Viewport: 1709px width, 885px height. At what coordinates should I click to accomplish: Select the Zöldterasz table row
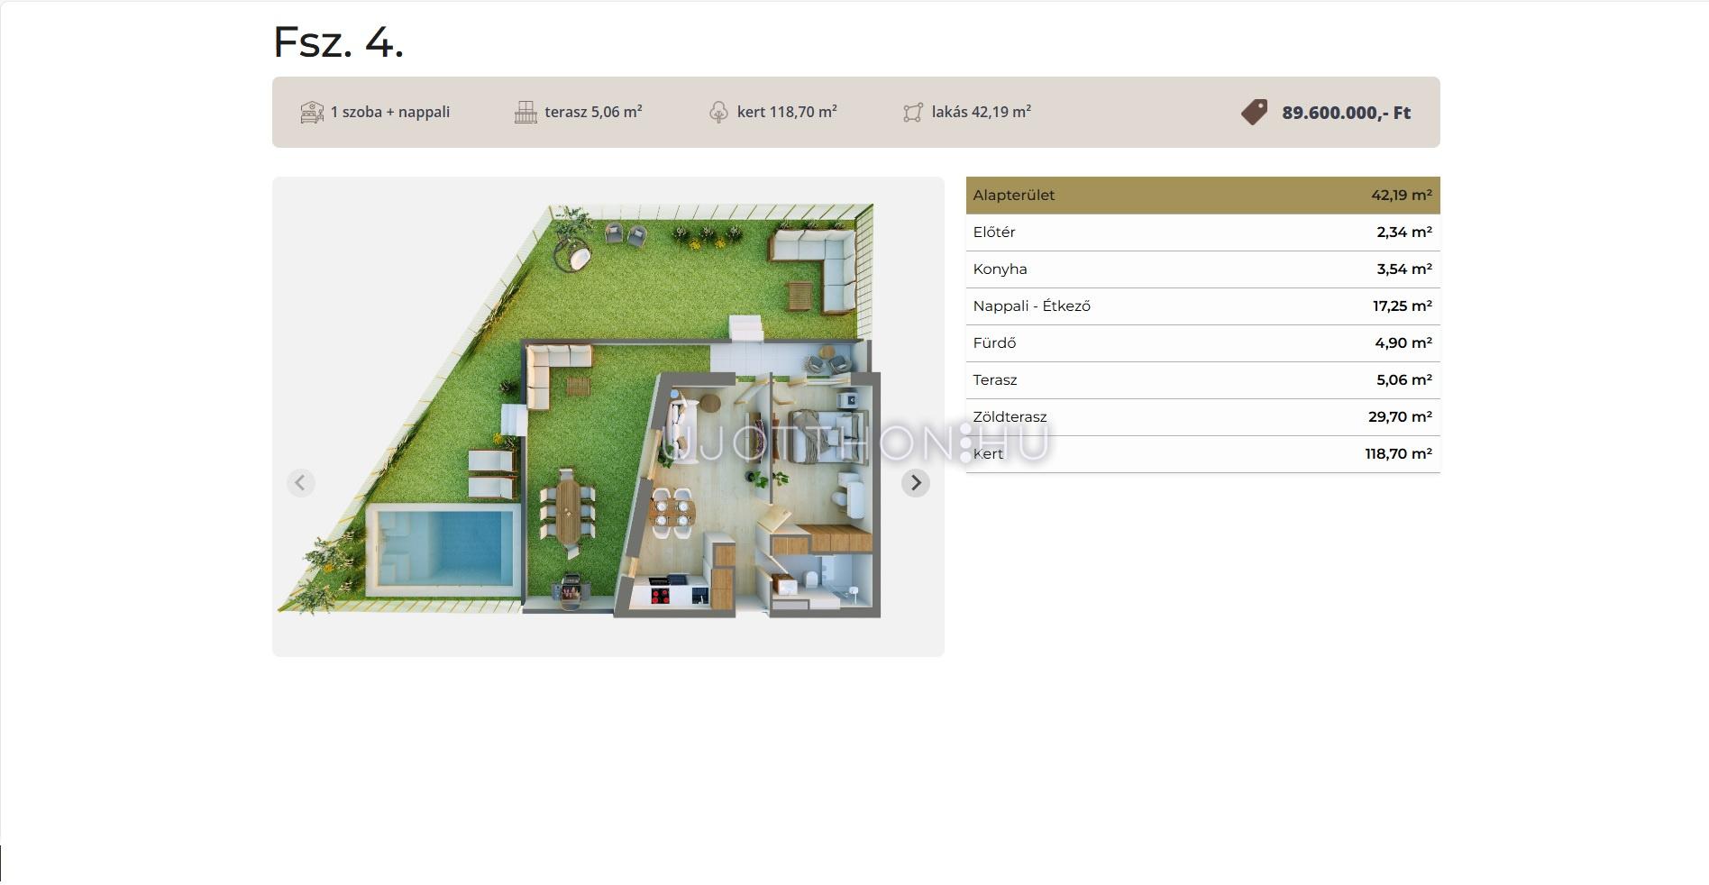(x=1202, y=417)
